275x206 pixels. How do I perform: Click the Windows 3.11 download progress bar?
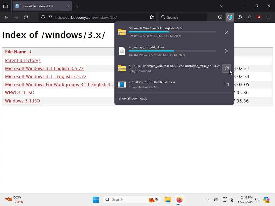[x=172, y=32]
